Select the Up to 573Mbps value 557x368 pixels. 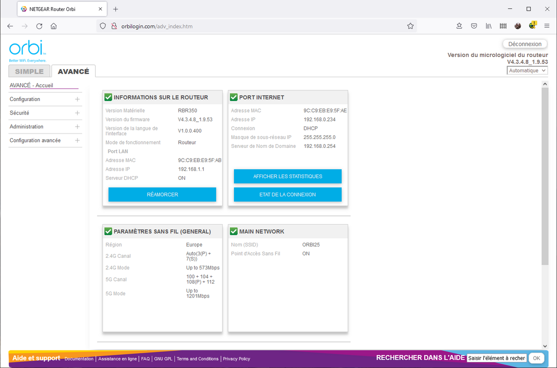point(203,268)
